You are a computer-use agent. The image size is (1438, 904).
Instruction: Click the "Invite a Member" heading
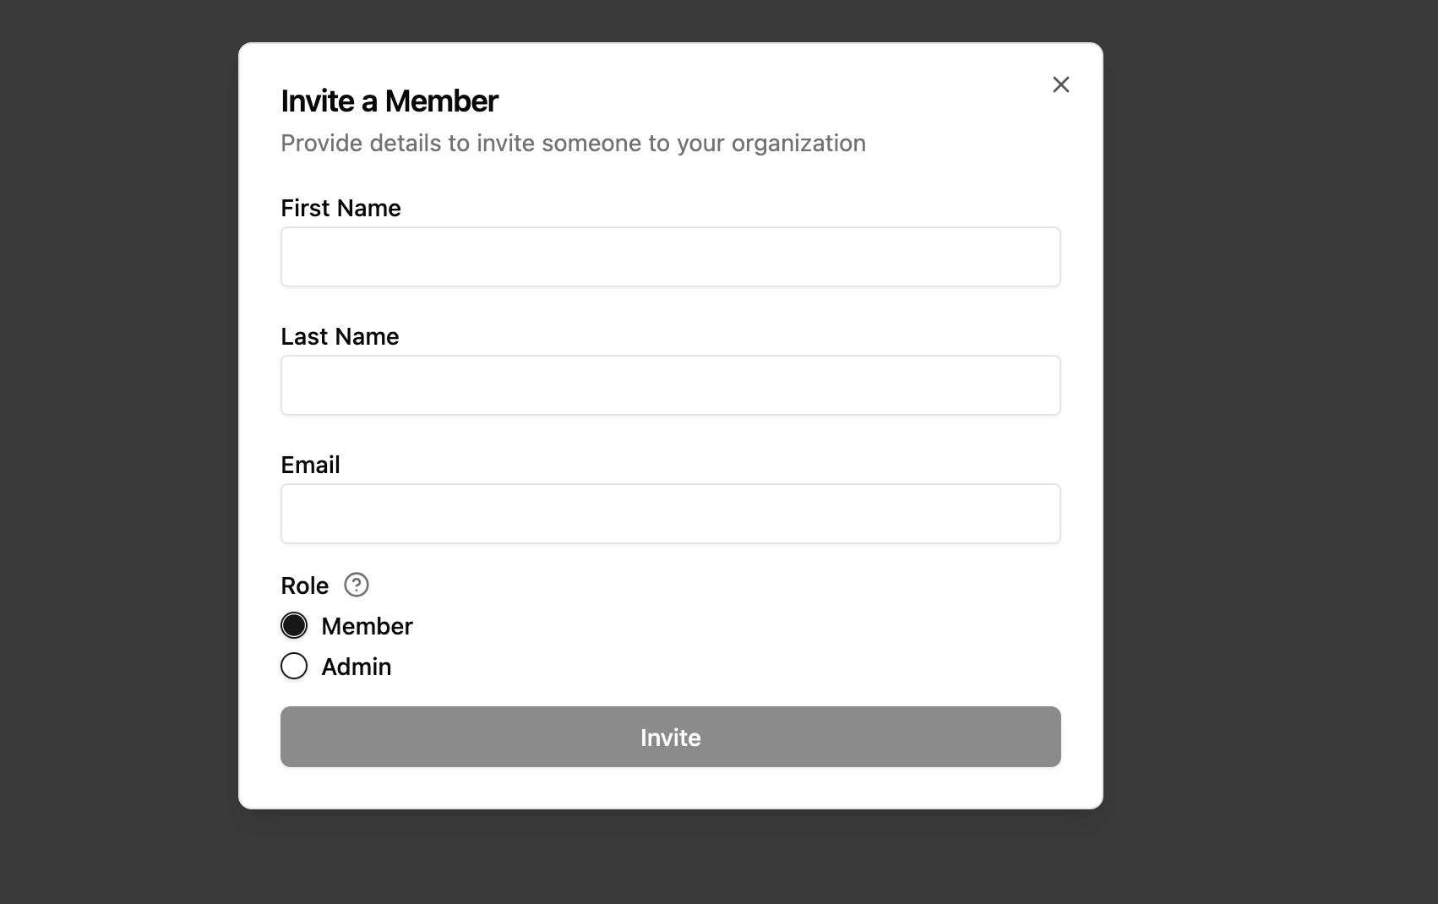click(x=389, y=101)
